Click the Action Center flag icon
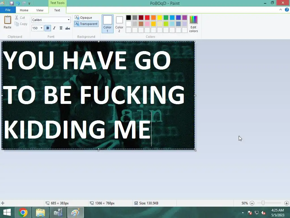The image size is (290, 218). pos(250,213)
